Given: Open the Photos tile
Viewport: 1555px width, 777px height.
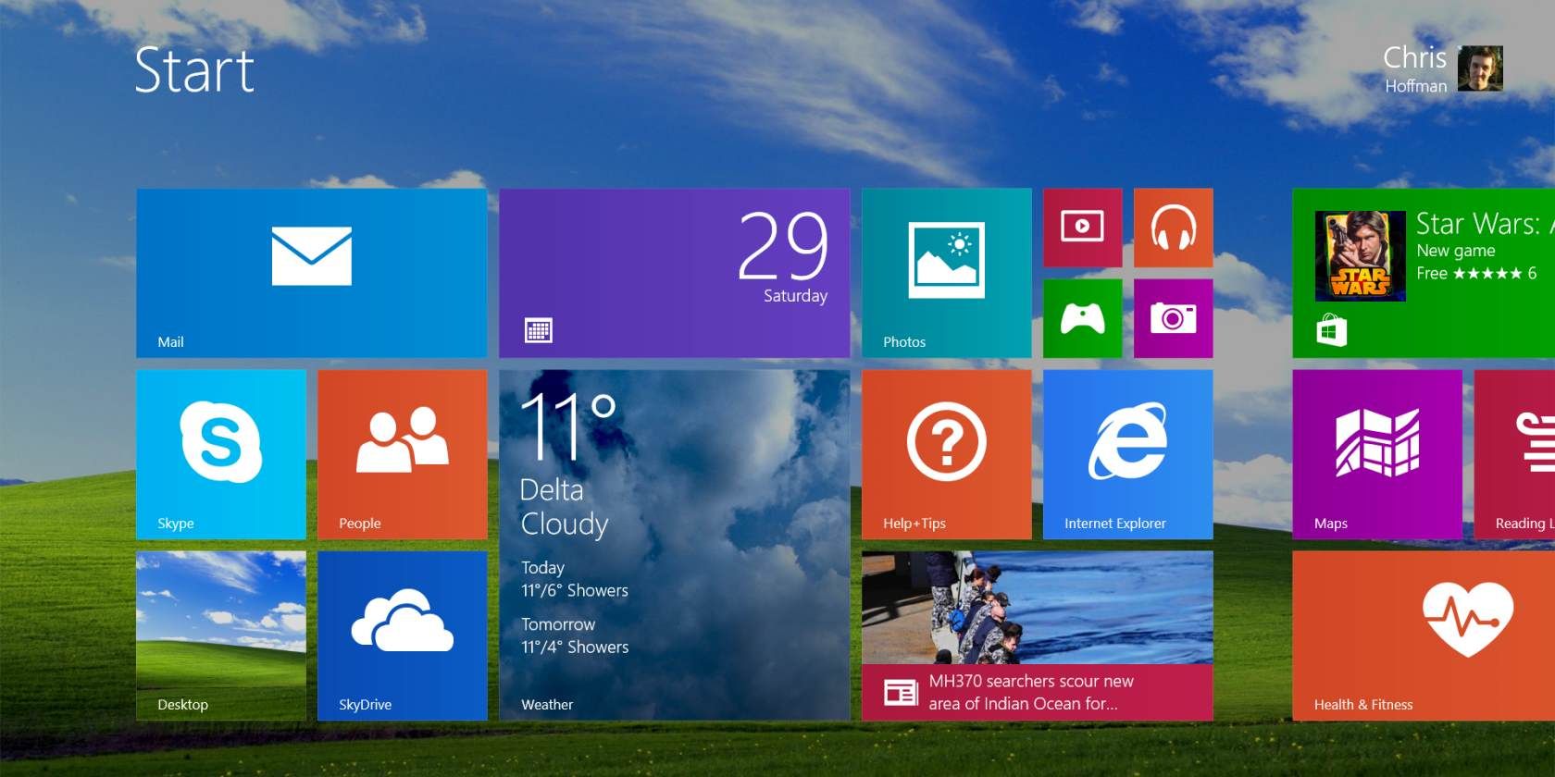Looking at the screenshot, I should point(946,273).
